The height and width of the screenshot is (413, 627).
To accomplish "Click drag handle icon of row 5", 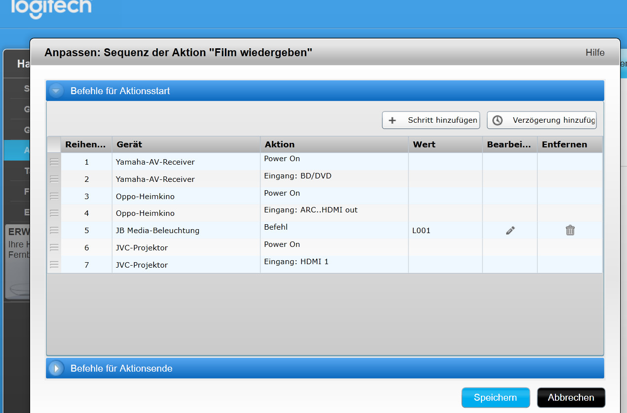I will click(x=54, y=230).
